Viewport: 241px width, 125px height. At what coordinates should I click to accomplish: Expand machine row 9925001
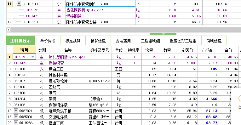pyautogui.click(x=16, y=116)
